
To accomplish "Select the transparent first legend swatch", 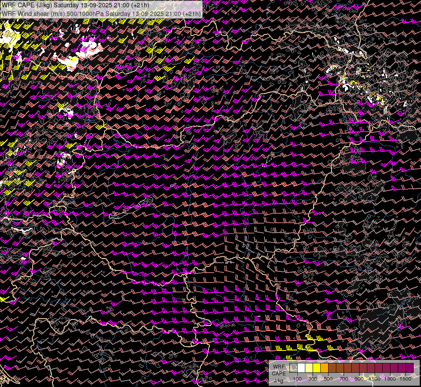I will pos(293,368).
